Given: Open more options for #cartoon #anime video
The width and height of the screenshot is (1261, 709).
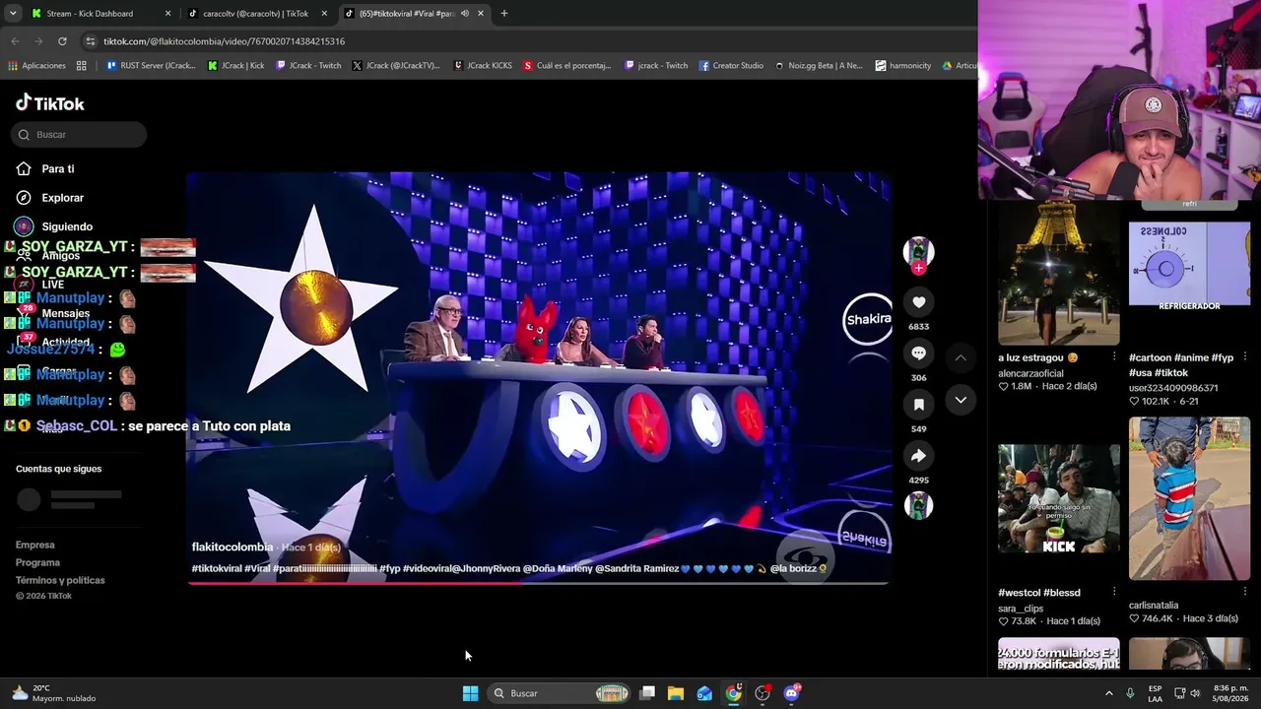Looking at the screenshot, I should pyautogui.click(x=1244, y=357).
